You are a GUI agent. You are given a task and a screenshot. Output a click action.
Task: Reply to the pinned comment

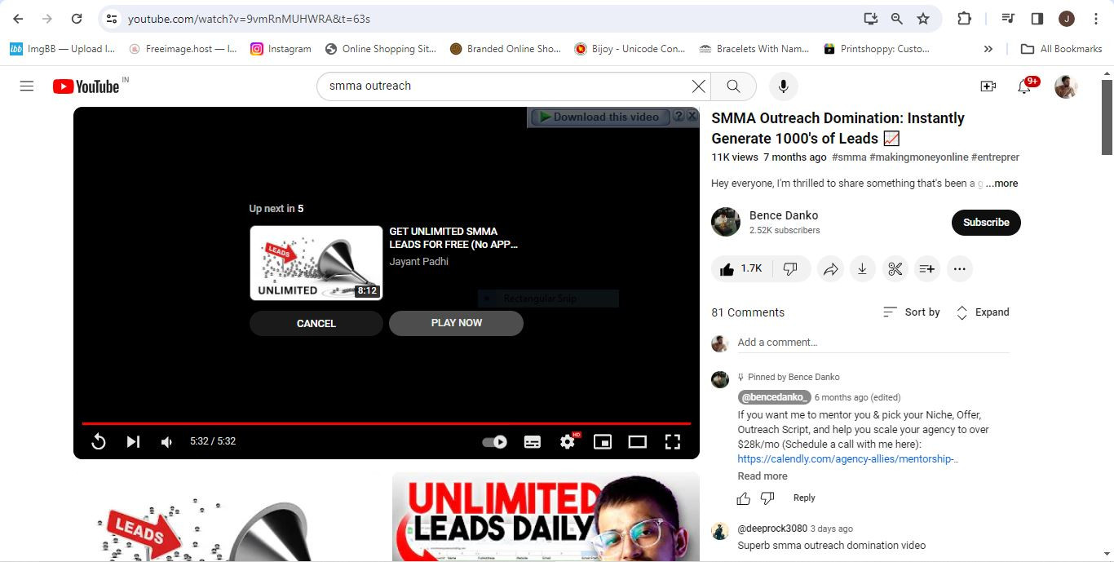[804, 498]
